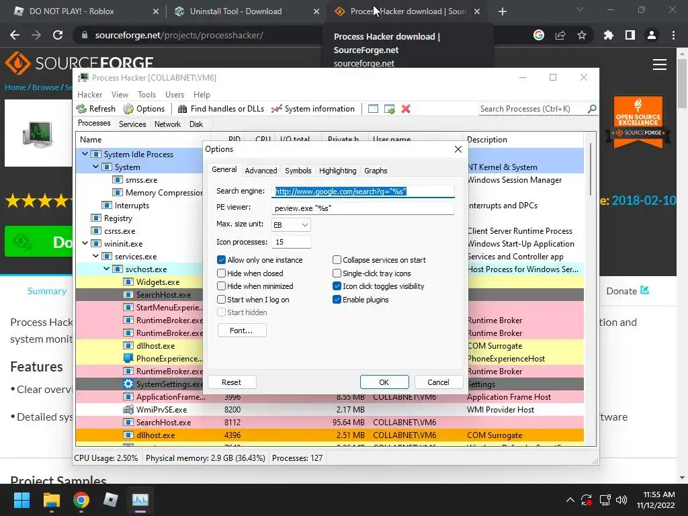This screenshot has width=688, height=516.
Task: Disable the Enable plugins checkbox
Action: (337, 300)
